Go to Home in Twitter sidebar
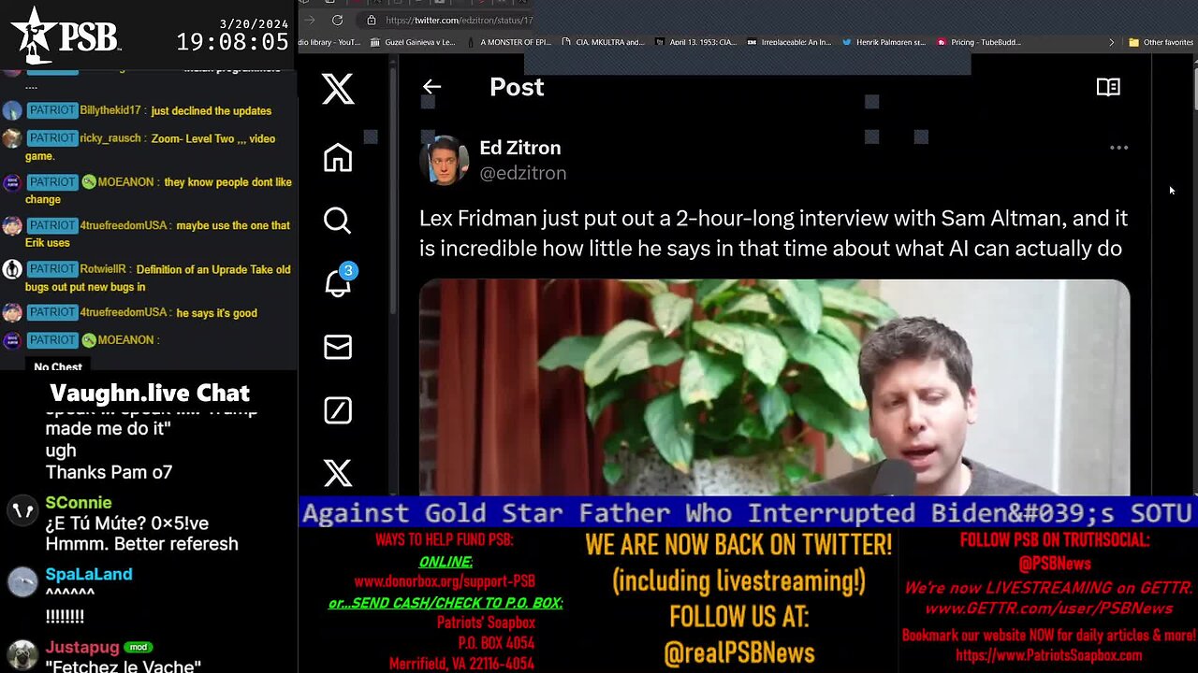The image size is (1198, 673). click(338, 157)
